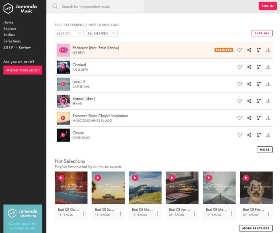This screenshot has width=280, height=233.
Task: Like the track Love-15
Action: coord(240,84)
